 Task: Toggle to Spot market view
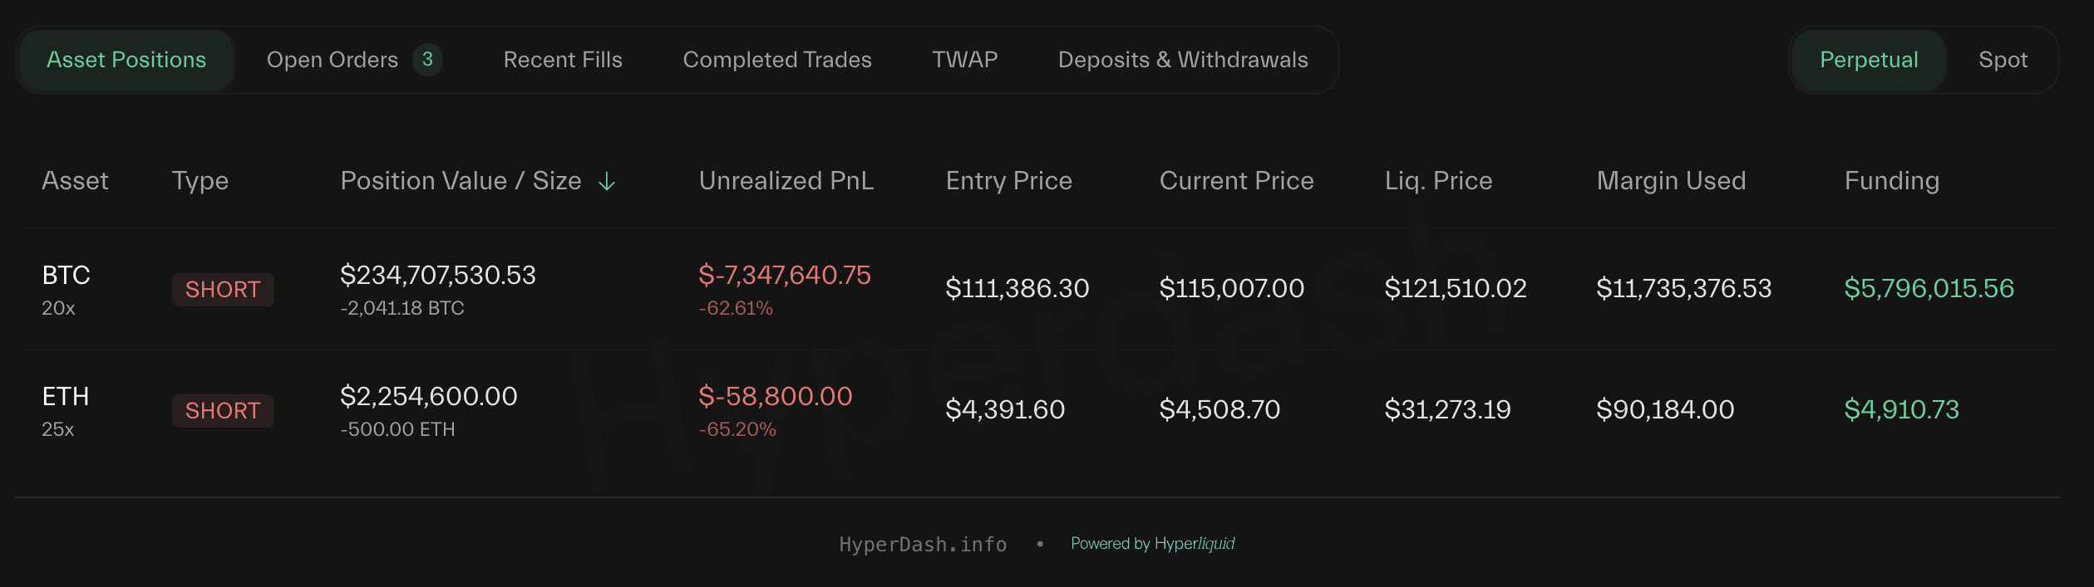[2003, 60]
